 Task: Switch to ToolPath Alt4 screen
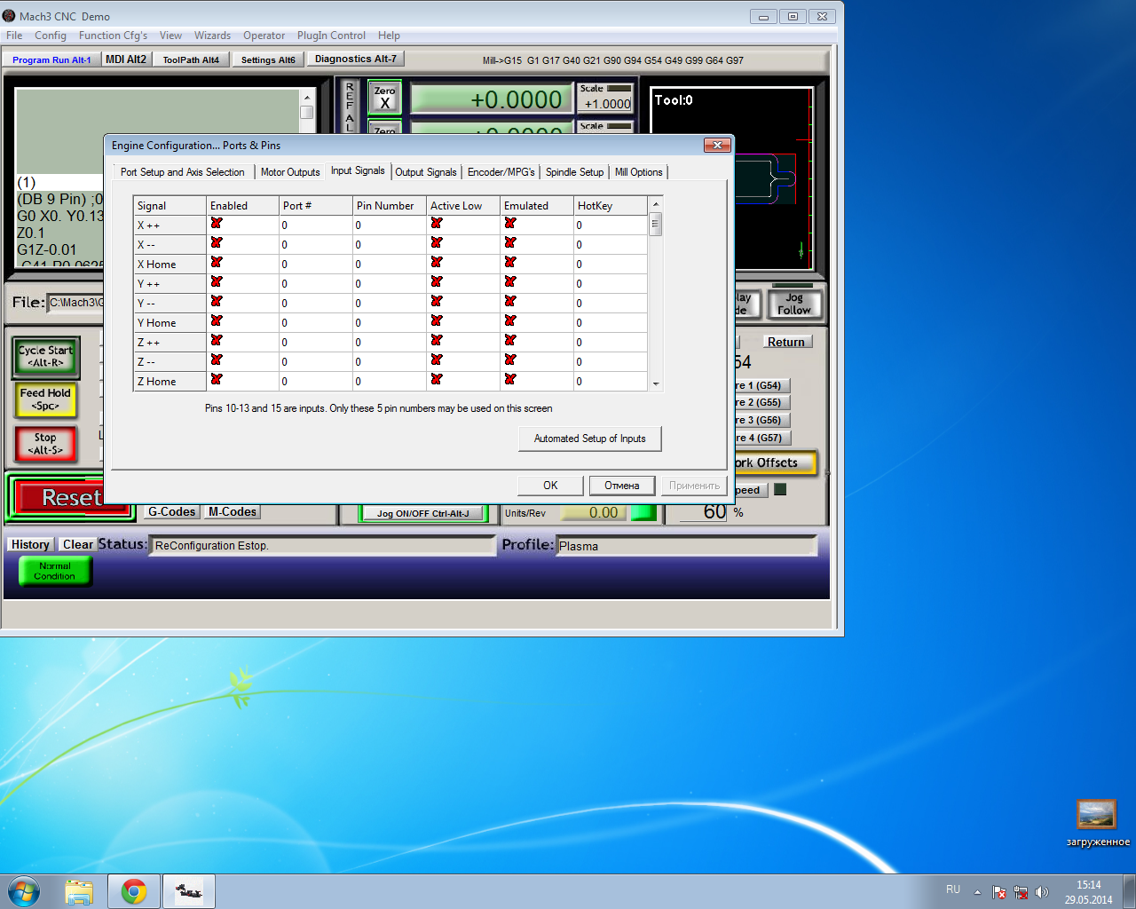(x=191, y=59)
